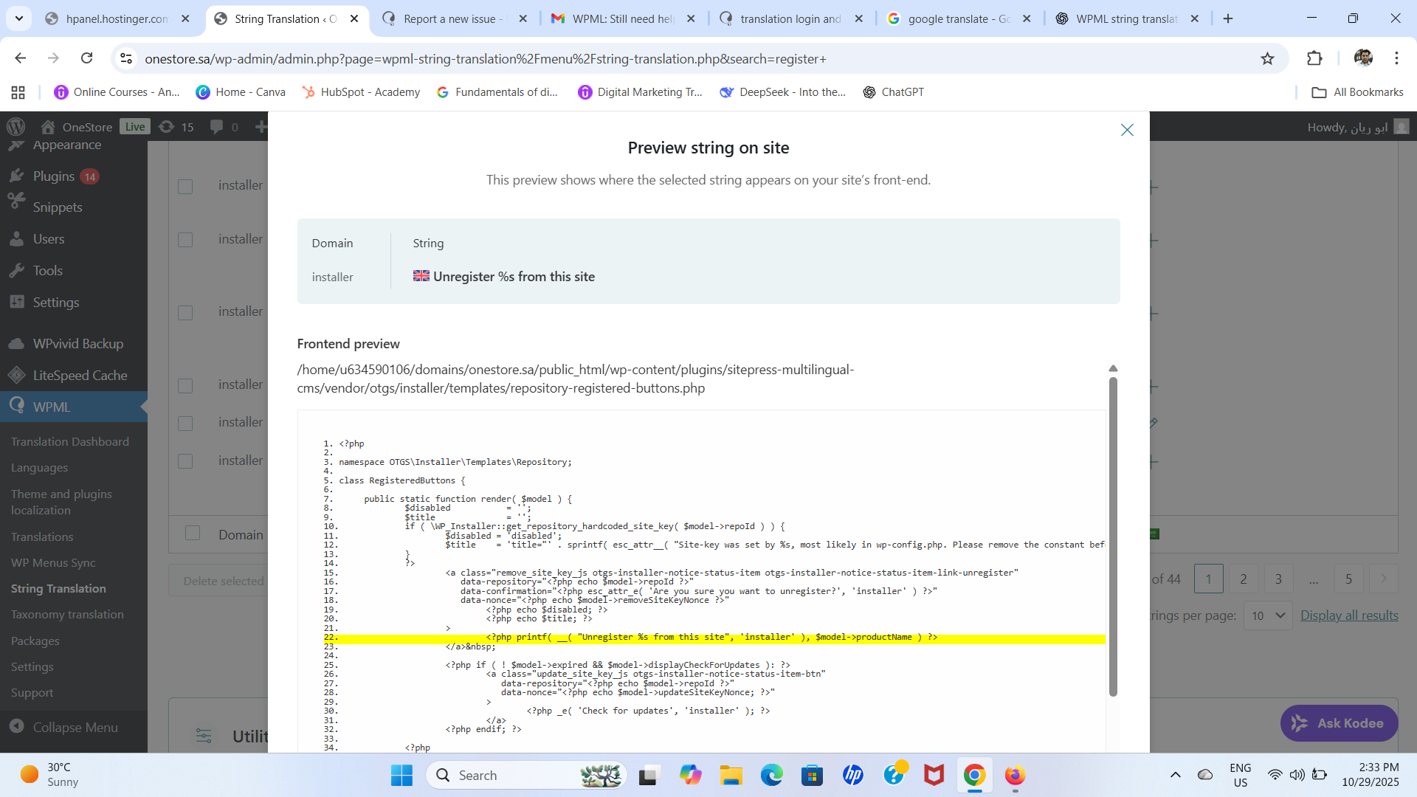Viewport: 1417px width, 797px height.
Task: Open Chrome tab search dropdown arrow
Action: pyautogui.click(x=18, y=18)
